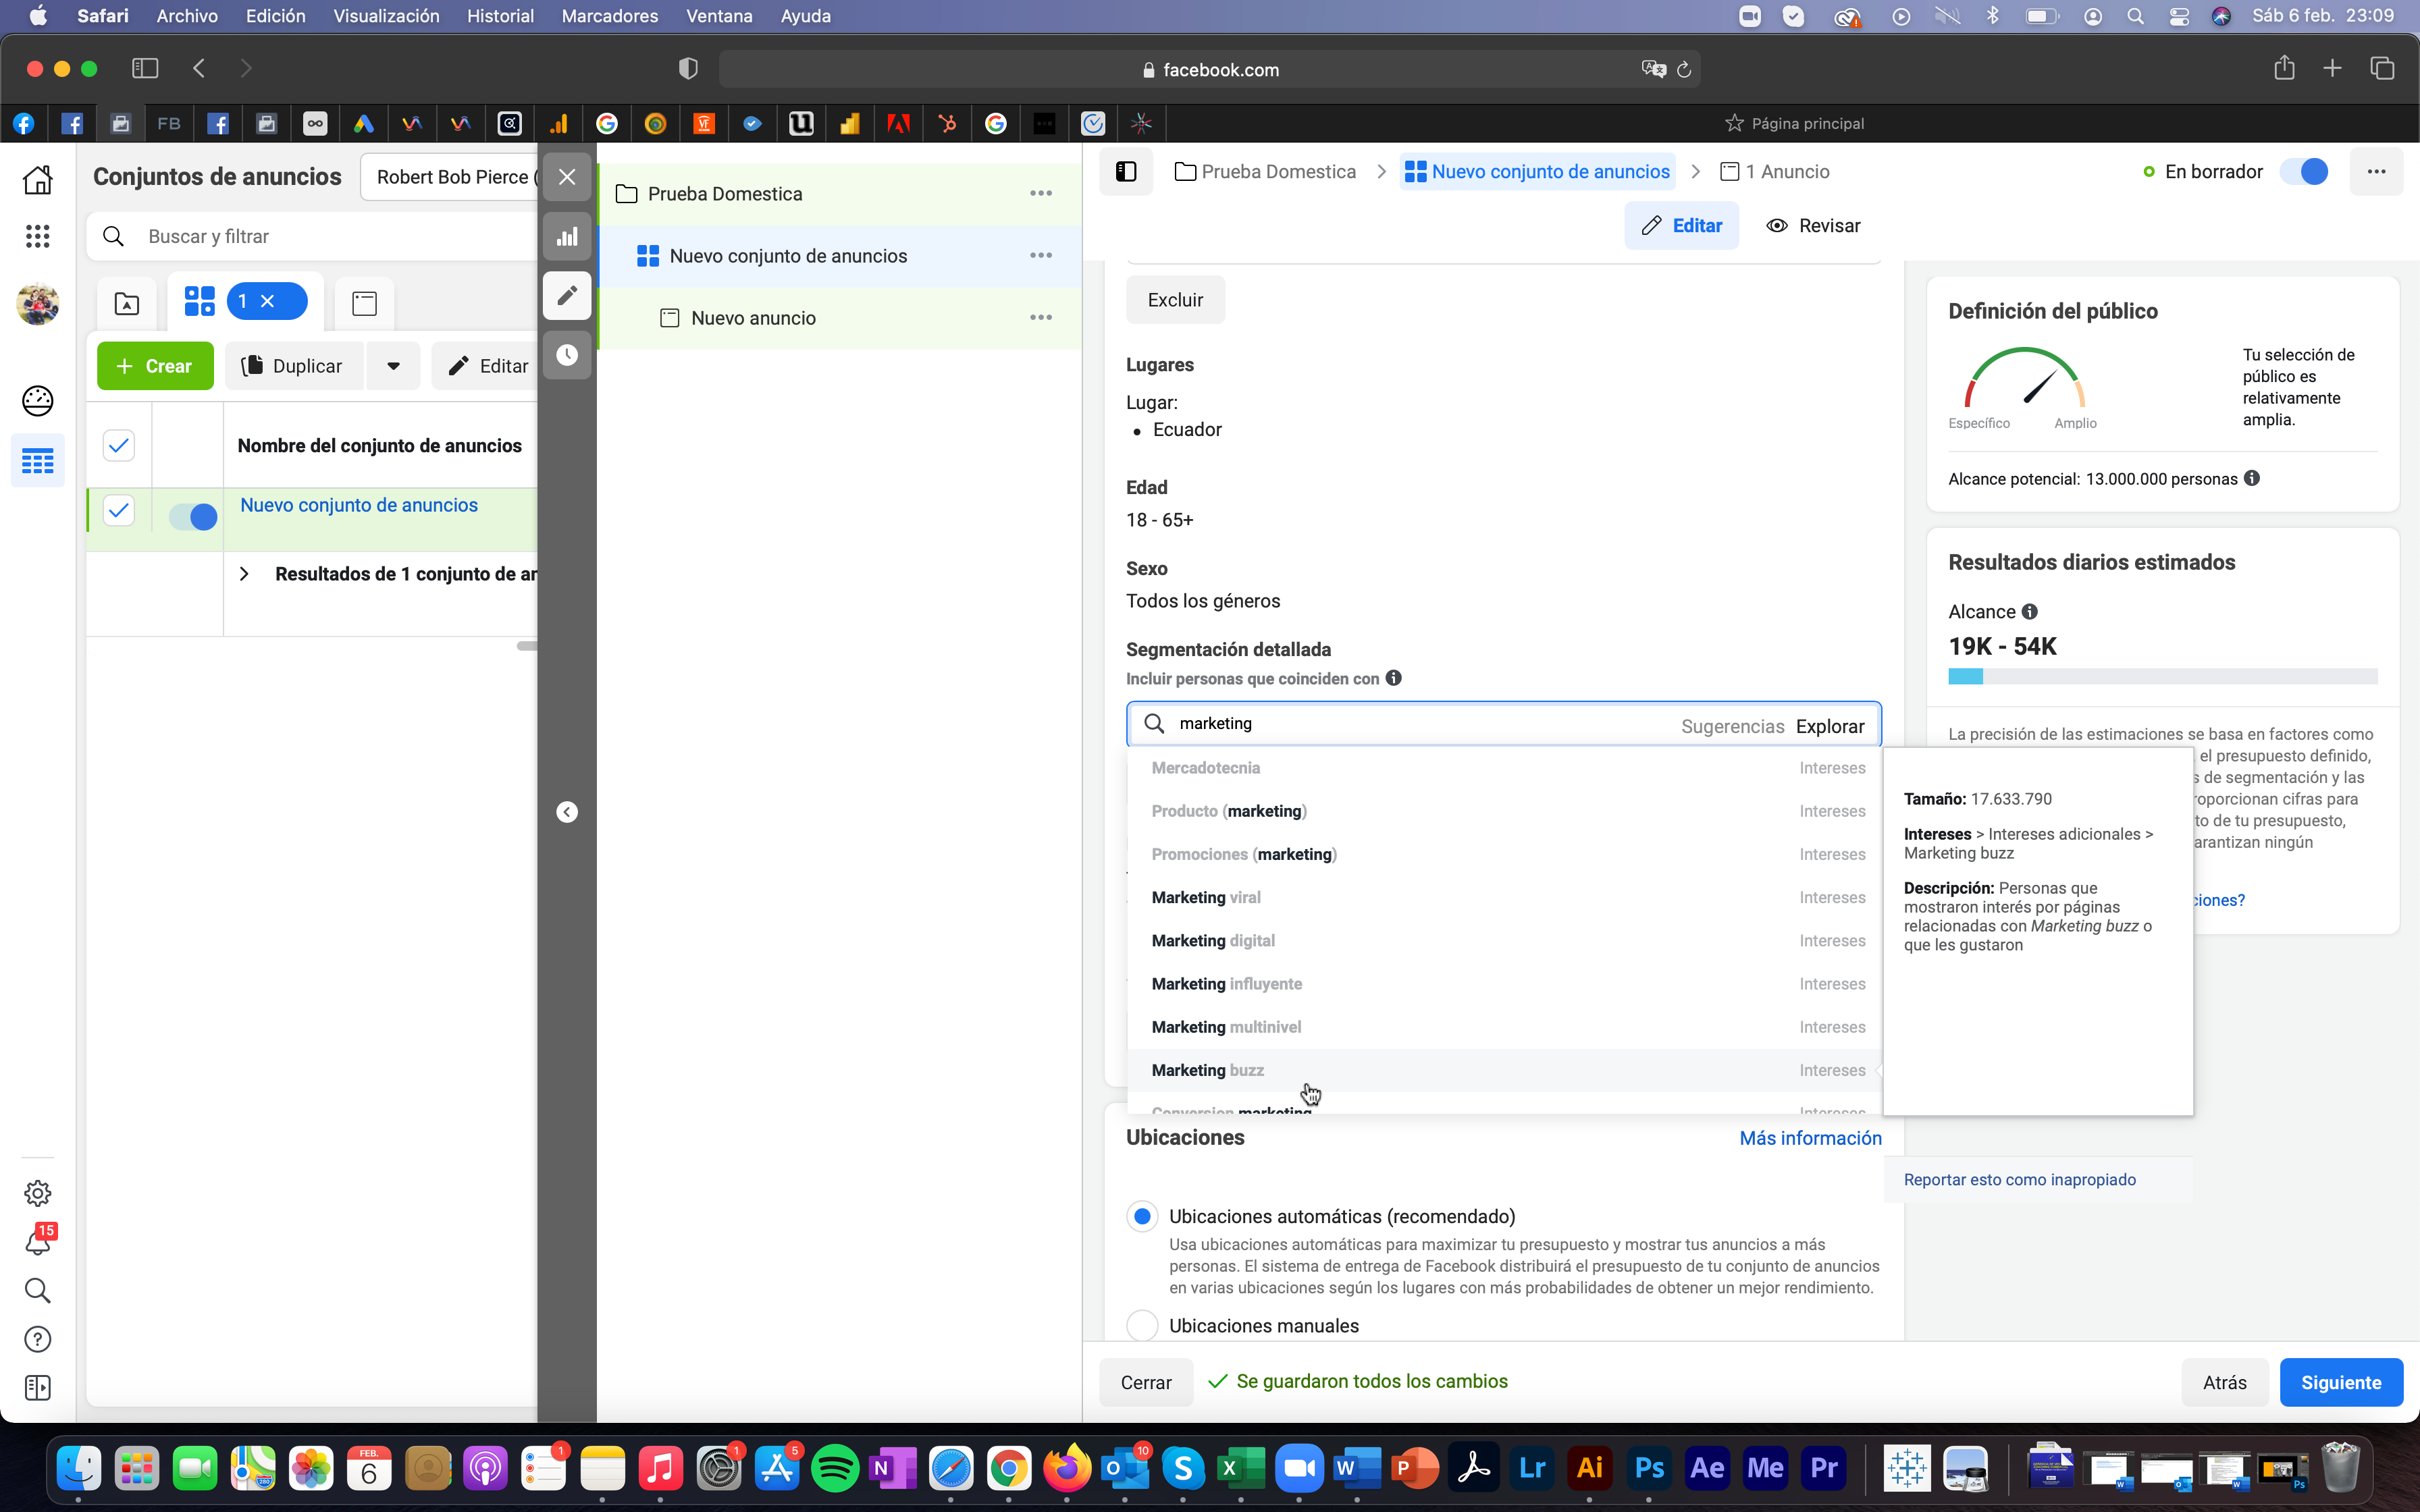Toggle the panel layout icon beside breadcrumb
This screenshot has height=1512, width=2420.
click(1126, 172)
